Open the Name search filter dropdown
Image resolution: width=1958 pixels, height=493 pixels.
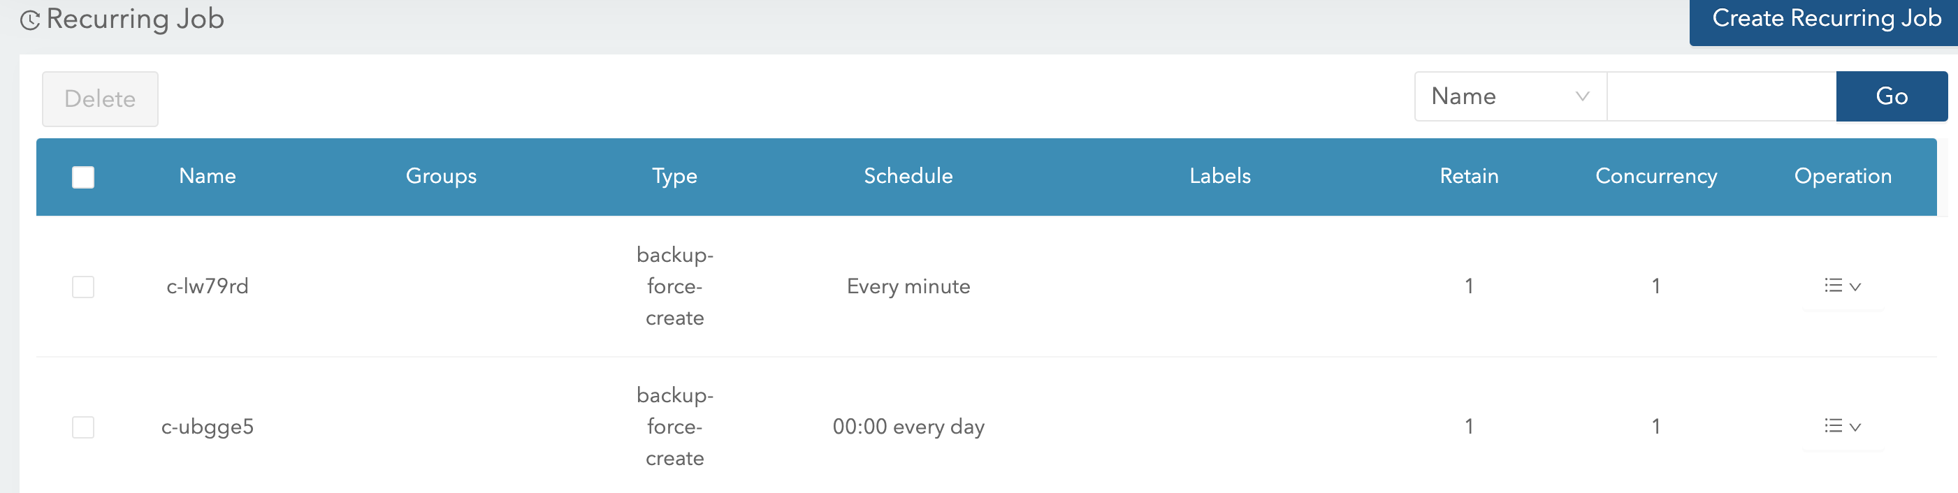coord(1509,96)
